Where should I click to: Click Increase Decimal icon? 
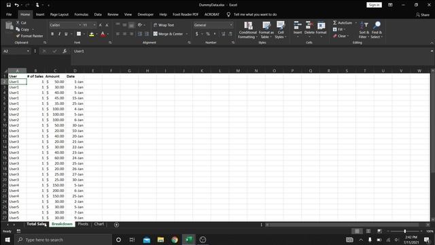pos(224,34)
